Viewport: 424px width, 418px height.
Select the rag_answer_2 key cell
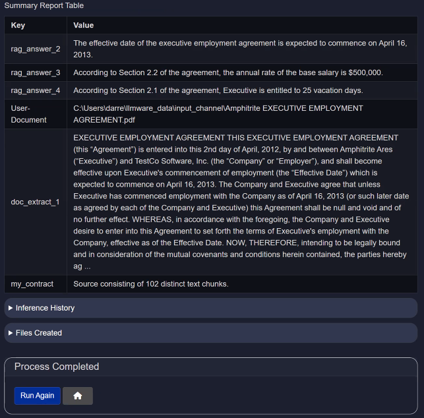36,49
